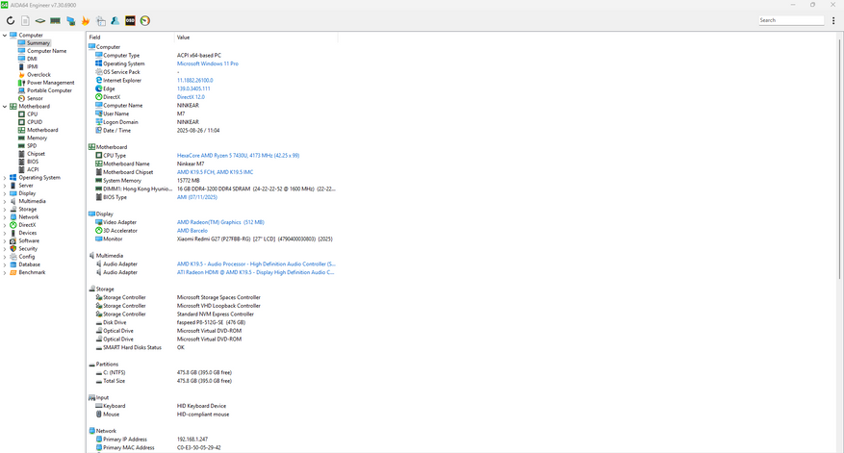
Task: Expand the DirectX tree node arrow
Action: click(5, 225)
